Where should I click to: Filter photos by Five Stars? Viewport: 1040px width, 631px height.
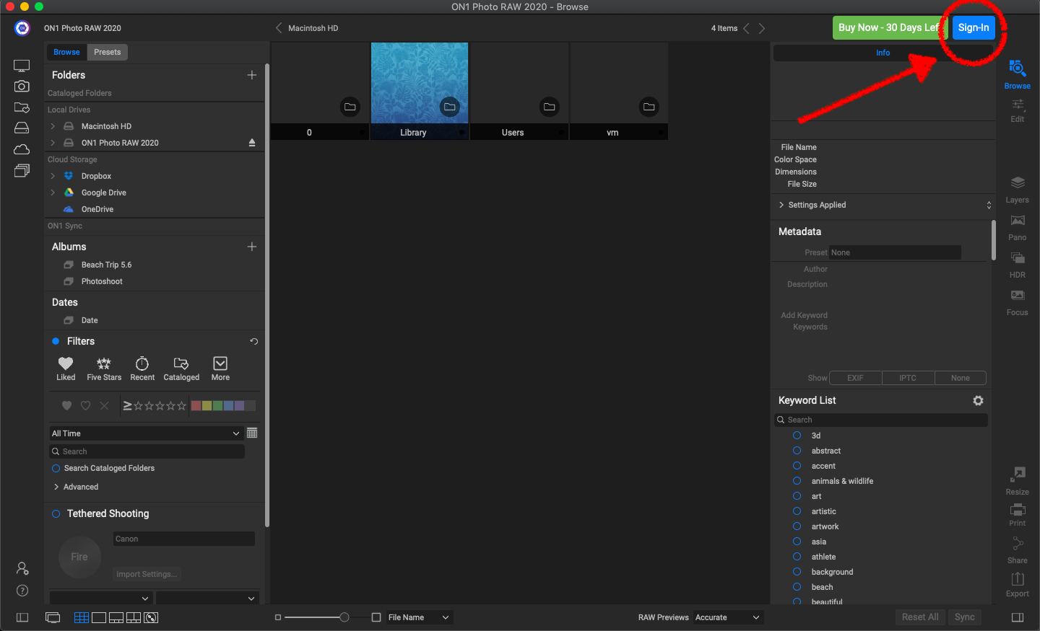104,368
